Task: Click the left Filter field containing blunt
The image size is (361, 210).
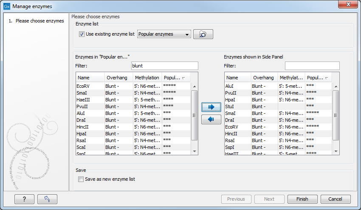Action: [x=164, y=66]
